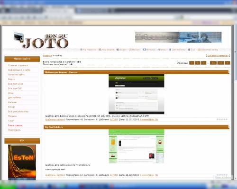Click the games icon beside Игры
This screenshot has height=189, width=237.
[159, 50]
